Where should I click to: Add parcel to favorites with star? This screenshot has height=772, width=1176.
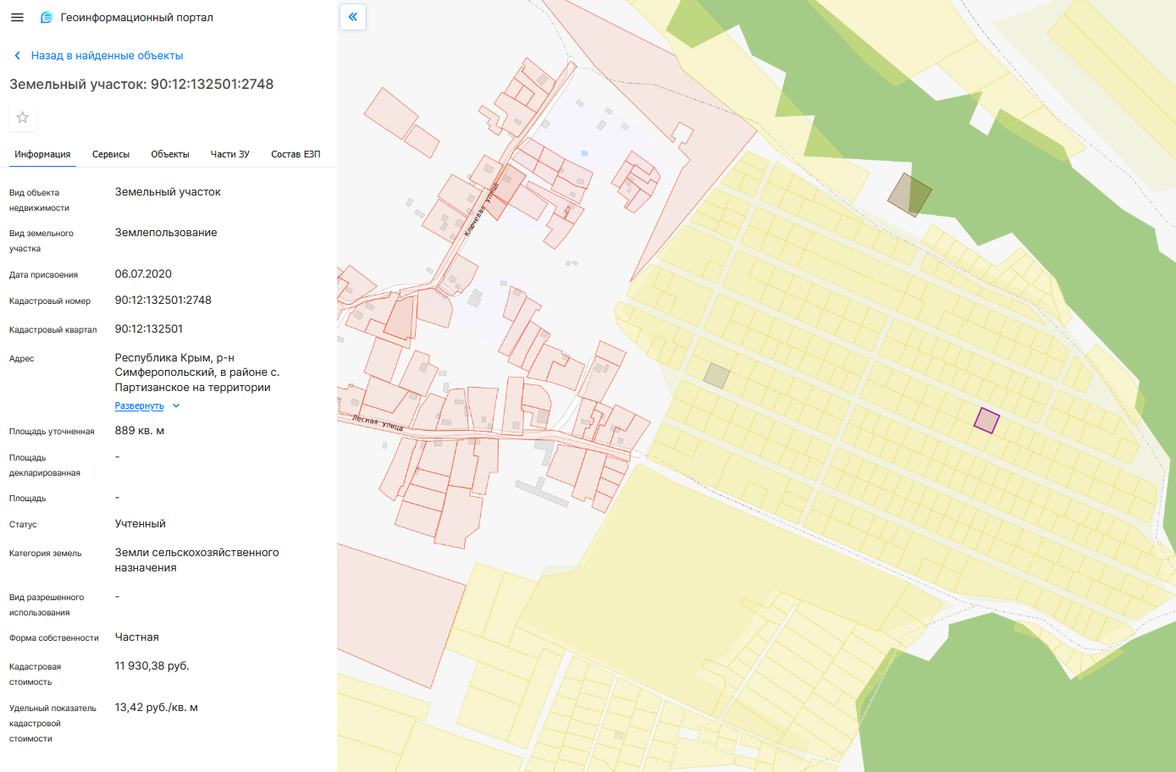[23, 118]
